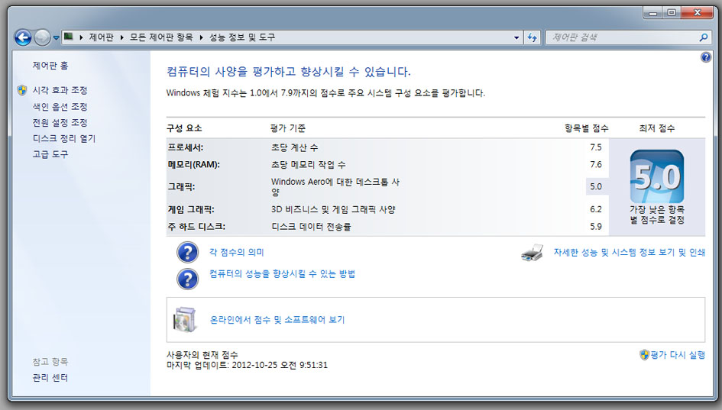Screen dimensions: 722x410
Task: Click 디스크 데이터 전송률 description text
Action: coord(311,227)
